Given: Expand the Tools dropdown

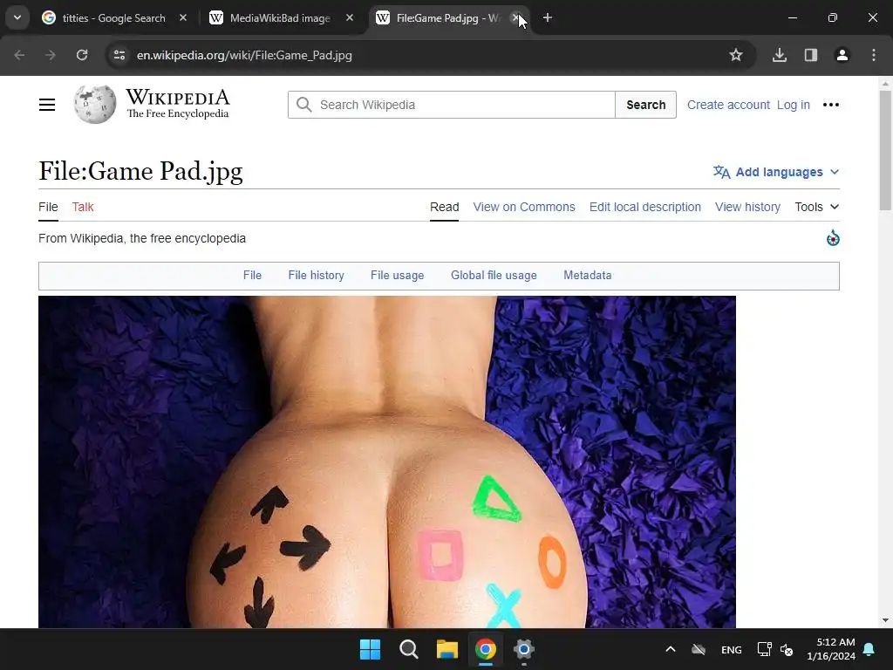Looking at the screenshot, I should [x=816, y=207].
